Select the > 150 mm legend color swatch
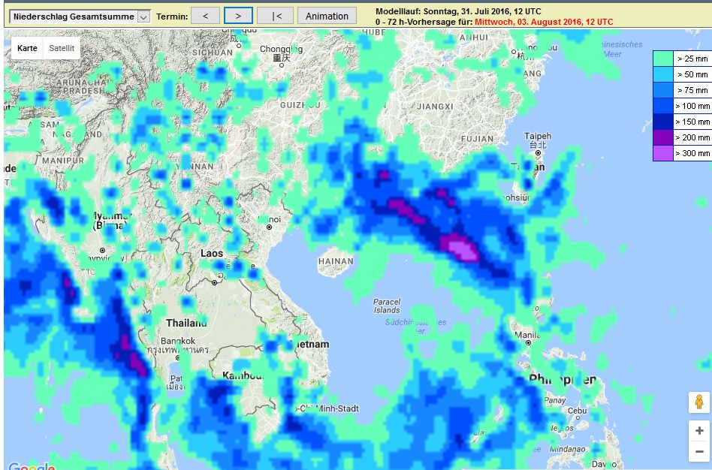 coord(662,122)
